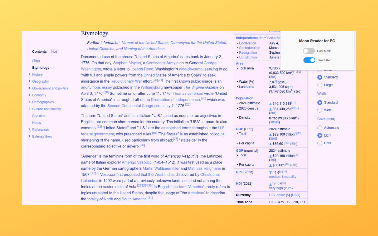Expand the Demographics contents entry

click(x=29, y=102)
